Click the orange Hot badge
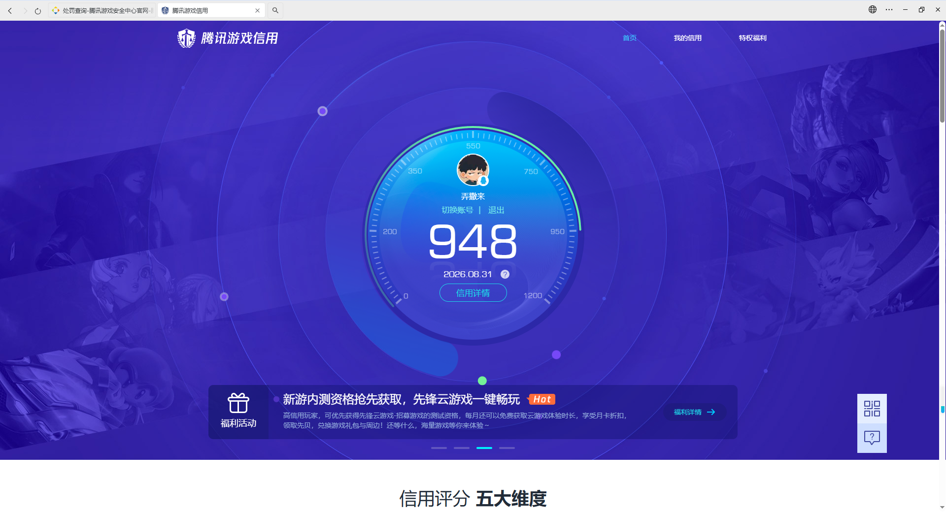Viewport: 946px width, 512px height. (542, 399)
